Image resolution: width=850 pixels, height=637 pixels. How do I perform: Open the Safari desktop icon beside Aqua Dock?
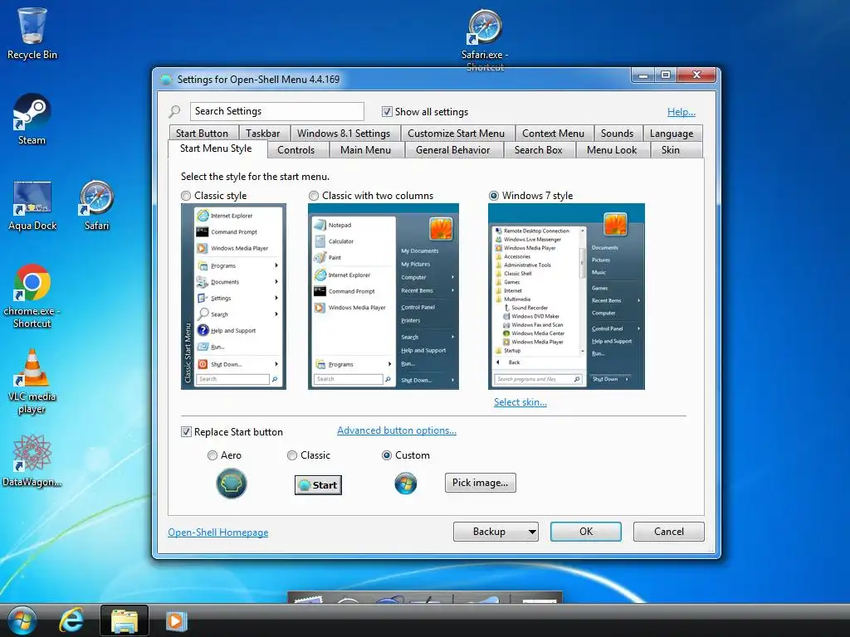[96, 206]
